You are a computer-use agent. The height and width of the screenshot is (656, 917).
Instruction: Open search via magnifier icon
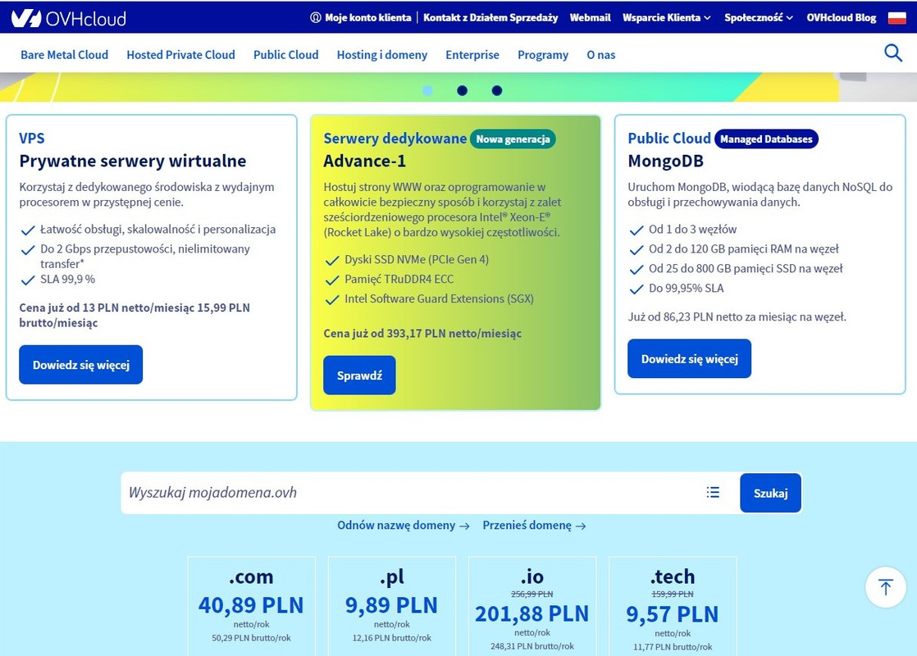tap(892, 53)
